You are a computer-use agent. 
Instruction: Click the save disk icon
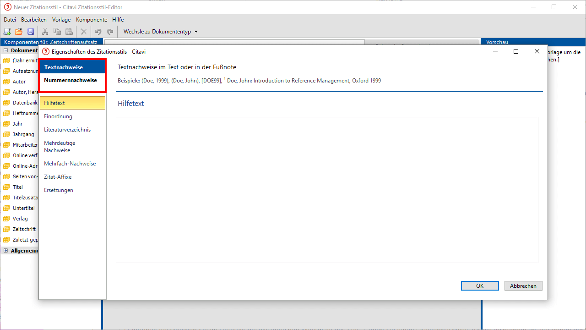[x=31, y=32]
